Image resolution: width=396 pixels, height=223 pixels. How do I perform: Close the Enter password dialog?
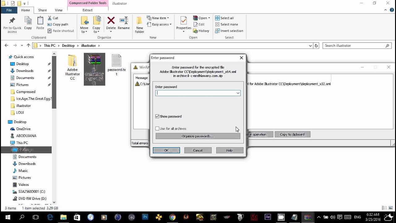241,58
